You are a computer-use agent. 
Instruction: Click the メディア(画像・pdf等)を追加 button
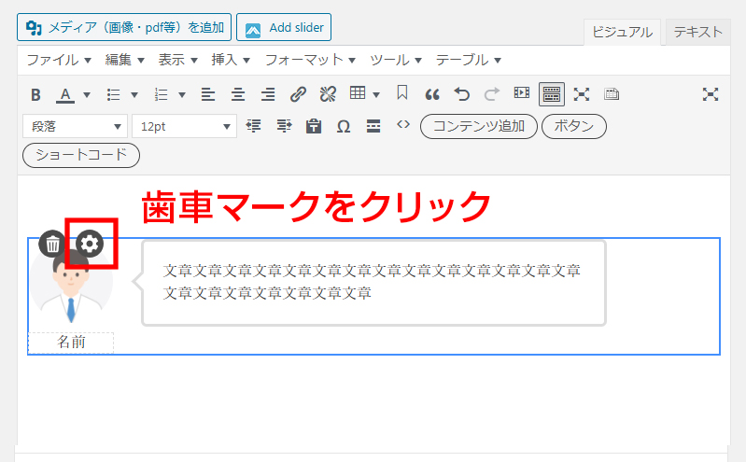[x=123, y=28]
